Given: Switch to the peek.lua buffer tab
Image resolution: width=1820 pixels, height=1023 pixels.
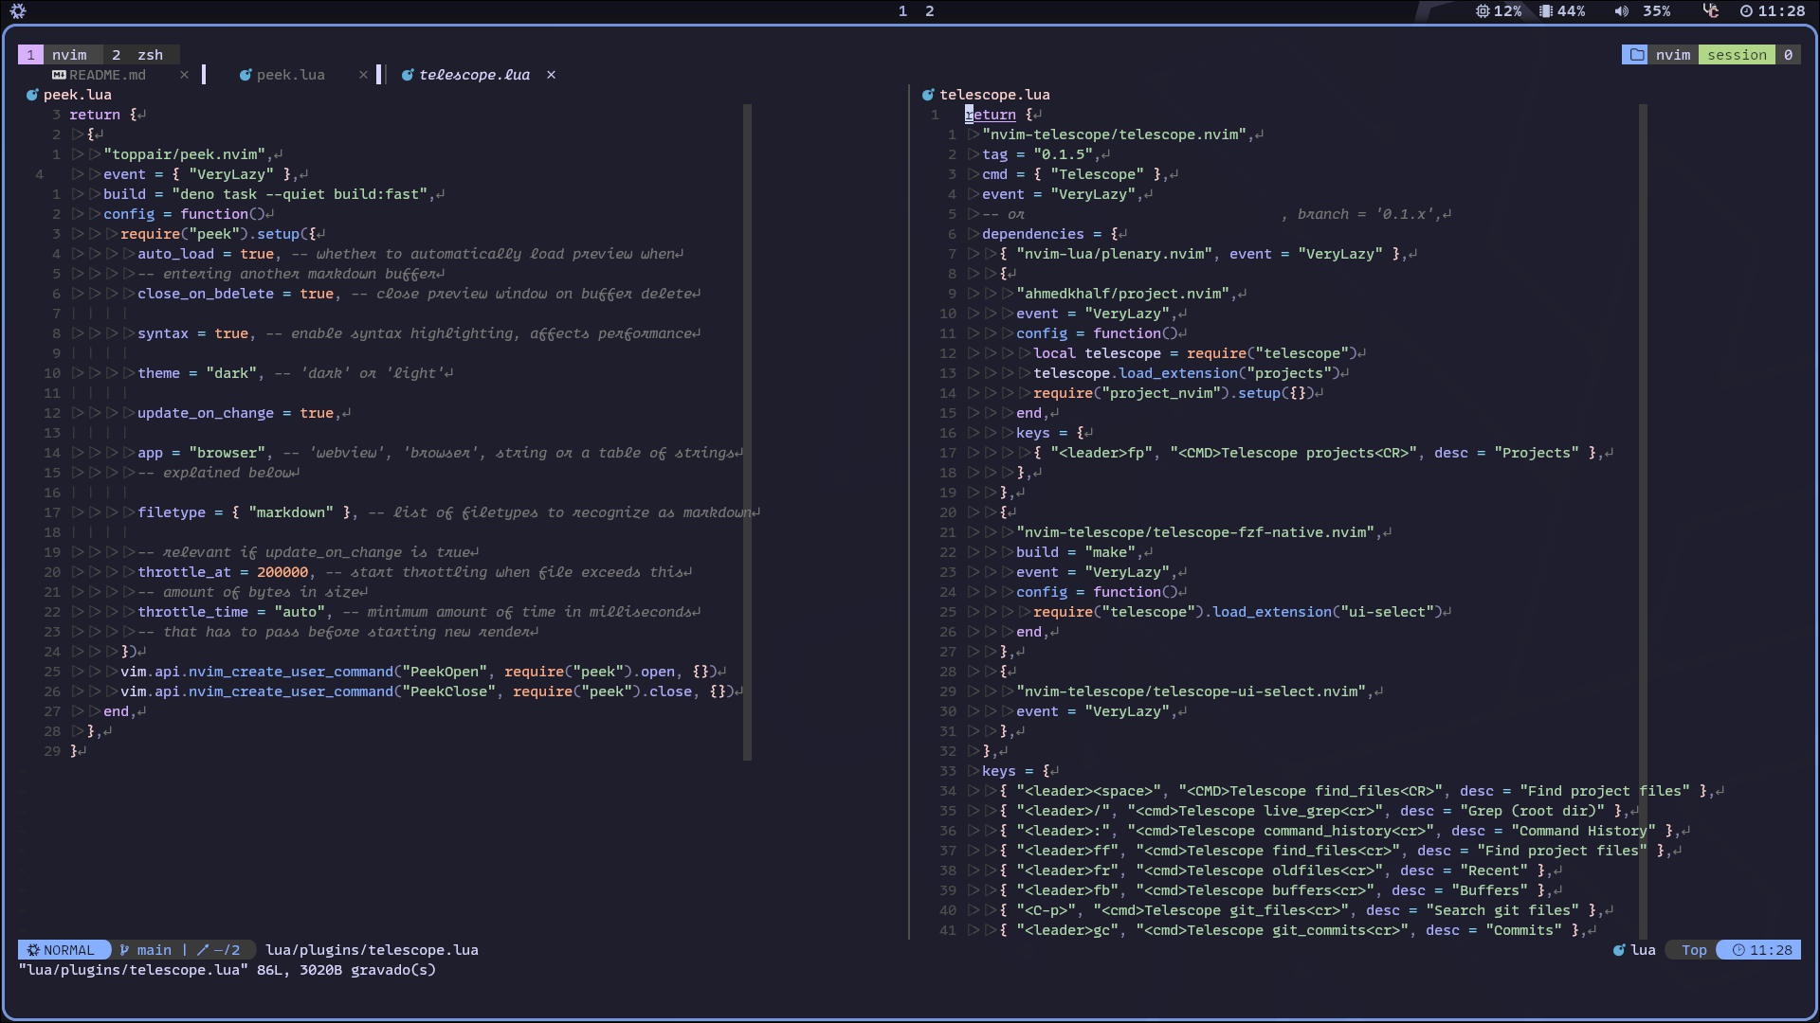Looking at the screenshot, I should [x=290, y=75].
